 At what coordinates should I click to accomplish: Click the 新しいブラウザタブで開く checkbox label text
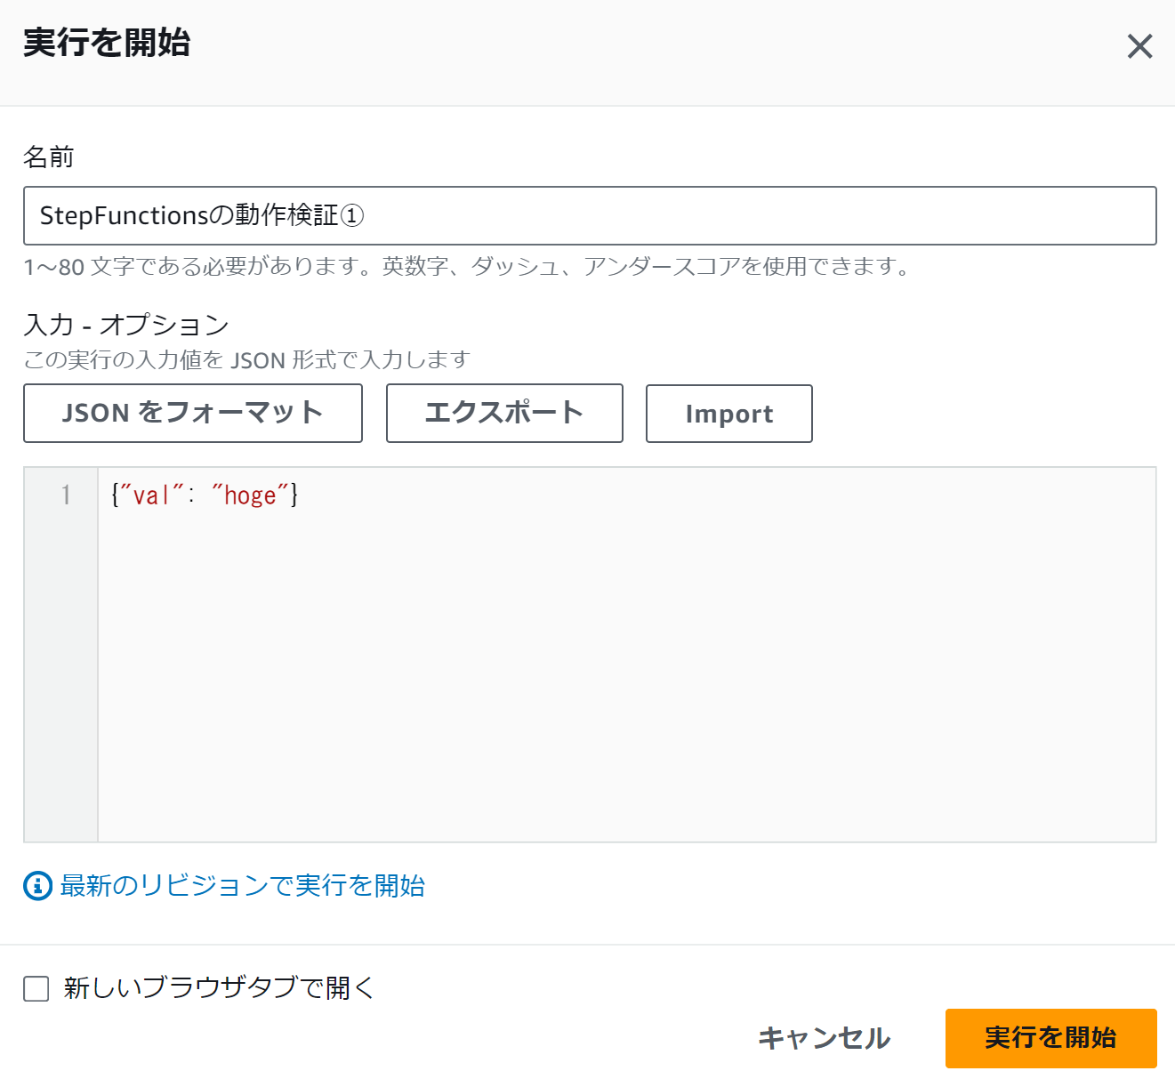(x=219, y=987)
